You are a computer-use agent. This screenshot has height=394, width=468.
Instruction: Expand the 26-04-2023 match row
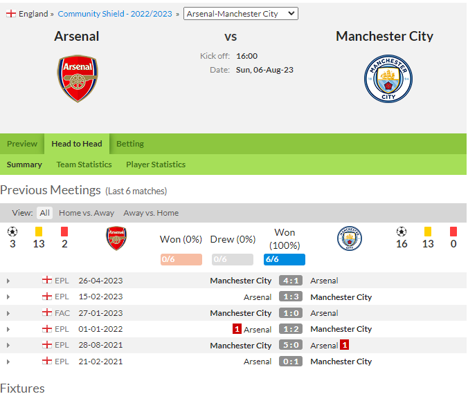(x=8, y=281)
